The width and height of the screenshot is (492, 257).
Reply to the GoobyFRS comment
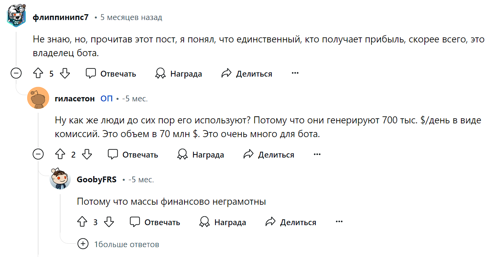point(155,222)
